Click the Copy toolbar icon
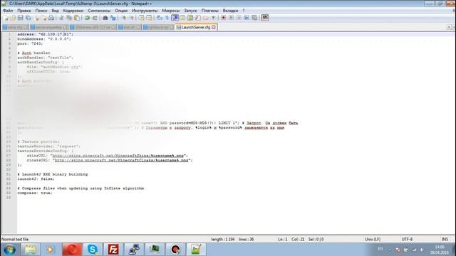Image resolution: width=456 pixels, height=256 pixels. click(x=69, y=18)
